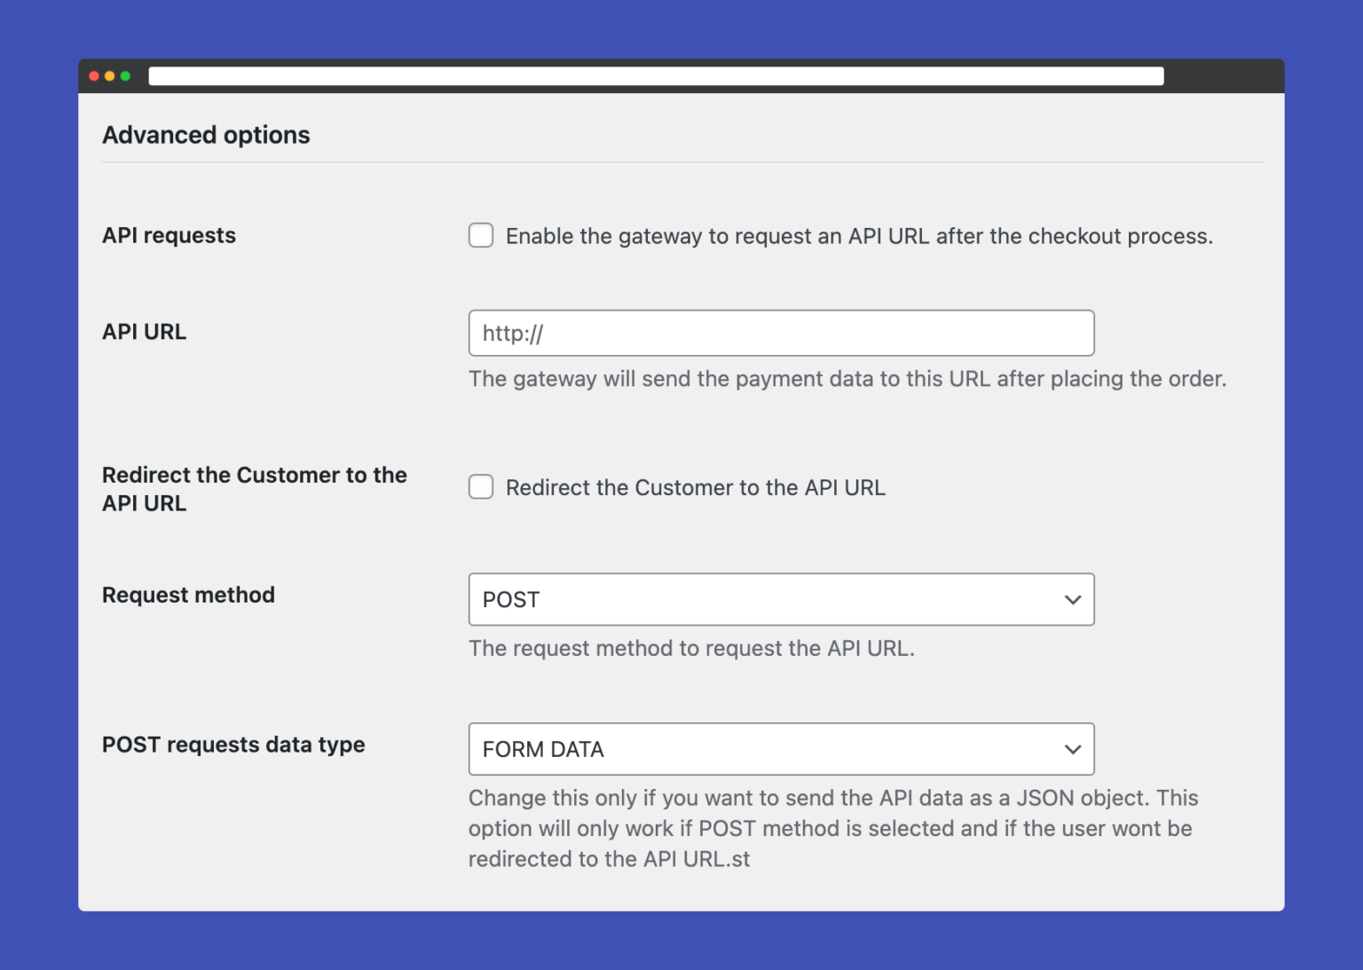Click the API requests label text
This screenshot has width=1363, height=970.
tap(169, 235)
